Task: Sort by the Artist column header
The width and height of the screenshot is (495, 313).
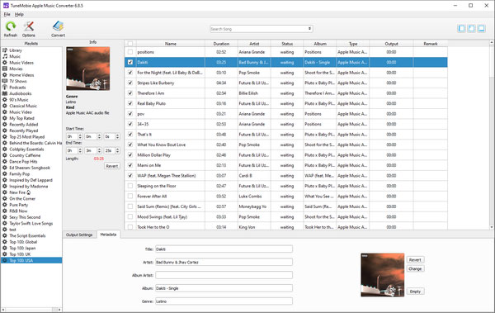Action: [x=254, y=44]
